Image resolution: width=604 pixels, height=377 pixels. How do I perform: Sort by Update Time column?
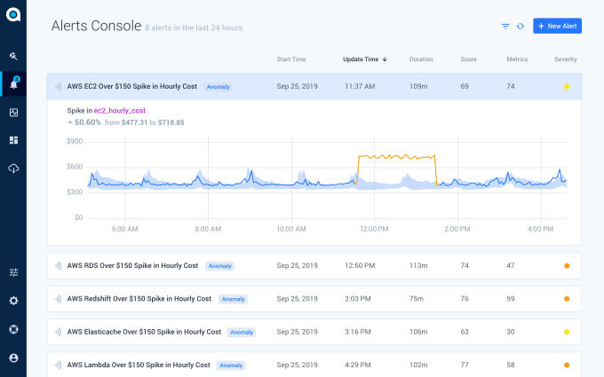(364, 59)
